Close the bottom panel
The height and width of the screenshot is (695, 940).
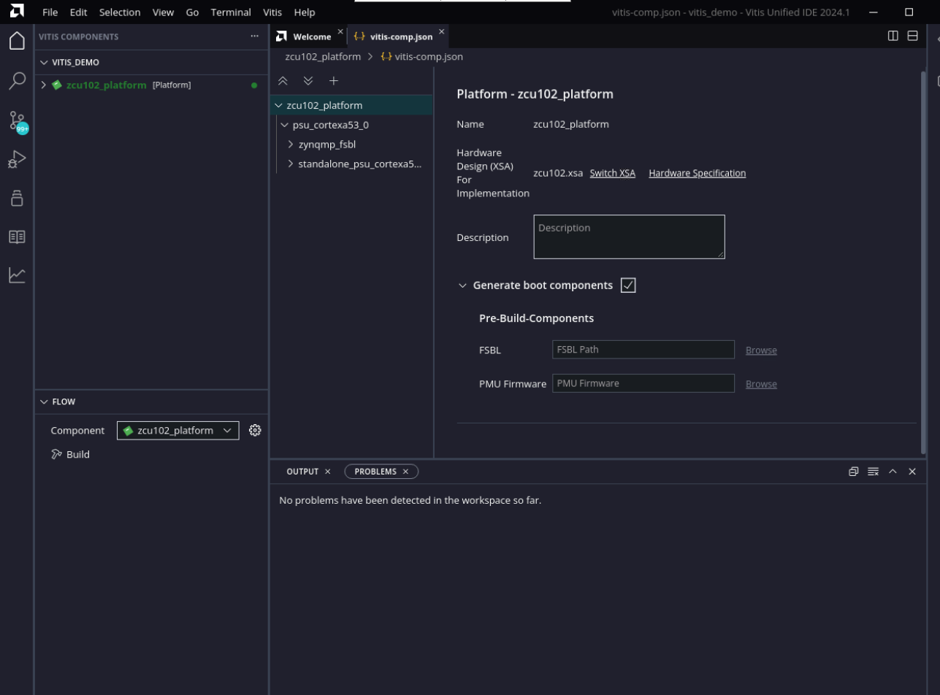(x=912, y=472)
